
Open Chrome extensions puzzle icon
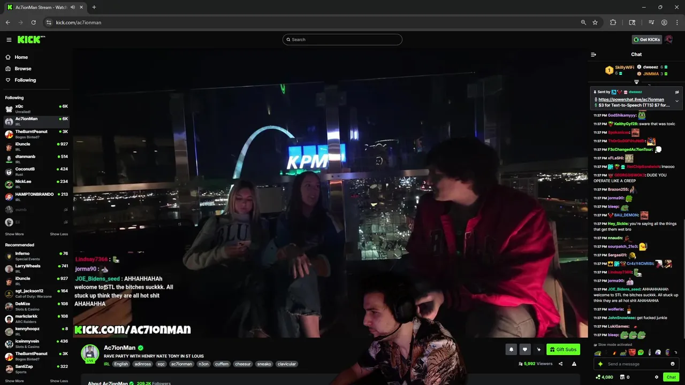coord(613,22)
